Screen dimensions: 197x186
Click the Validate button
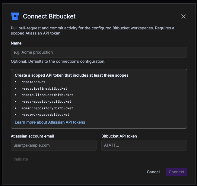tap(21, 159)
